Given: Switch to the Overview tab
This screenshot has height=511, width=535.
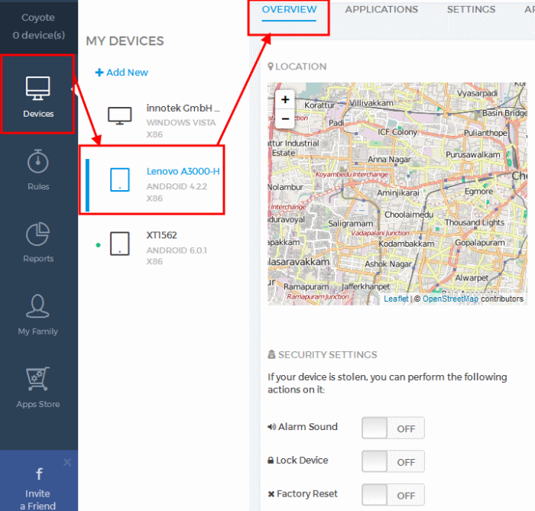Looking at the screenshot, I should tap(289, 9).
